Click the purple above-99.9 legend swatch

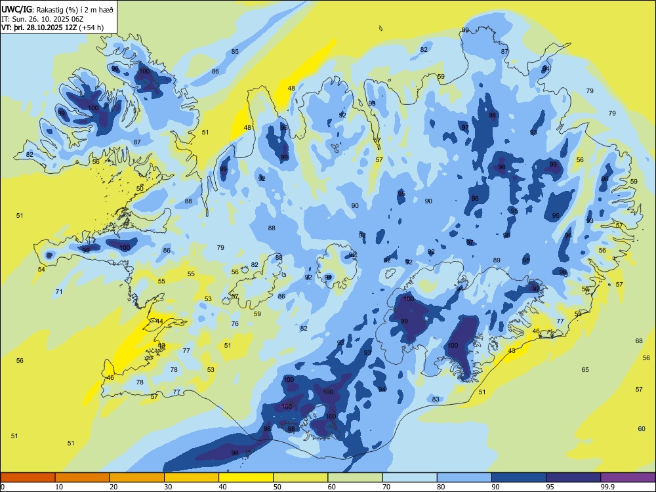(628, 478)
